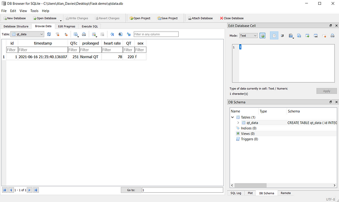Open the View menu

pos(23,11)
